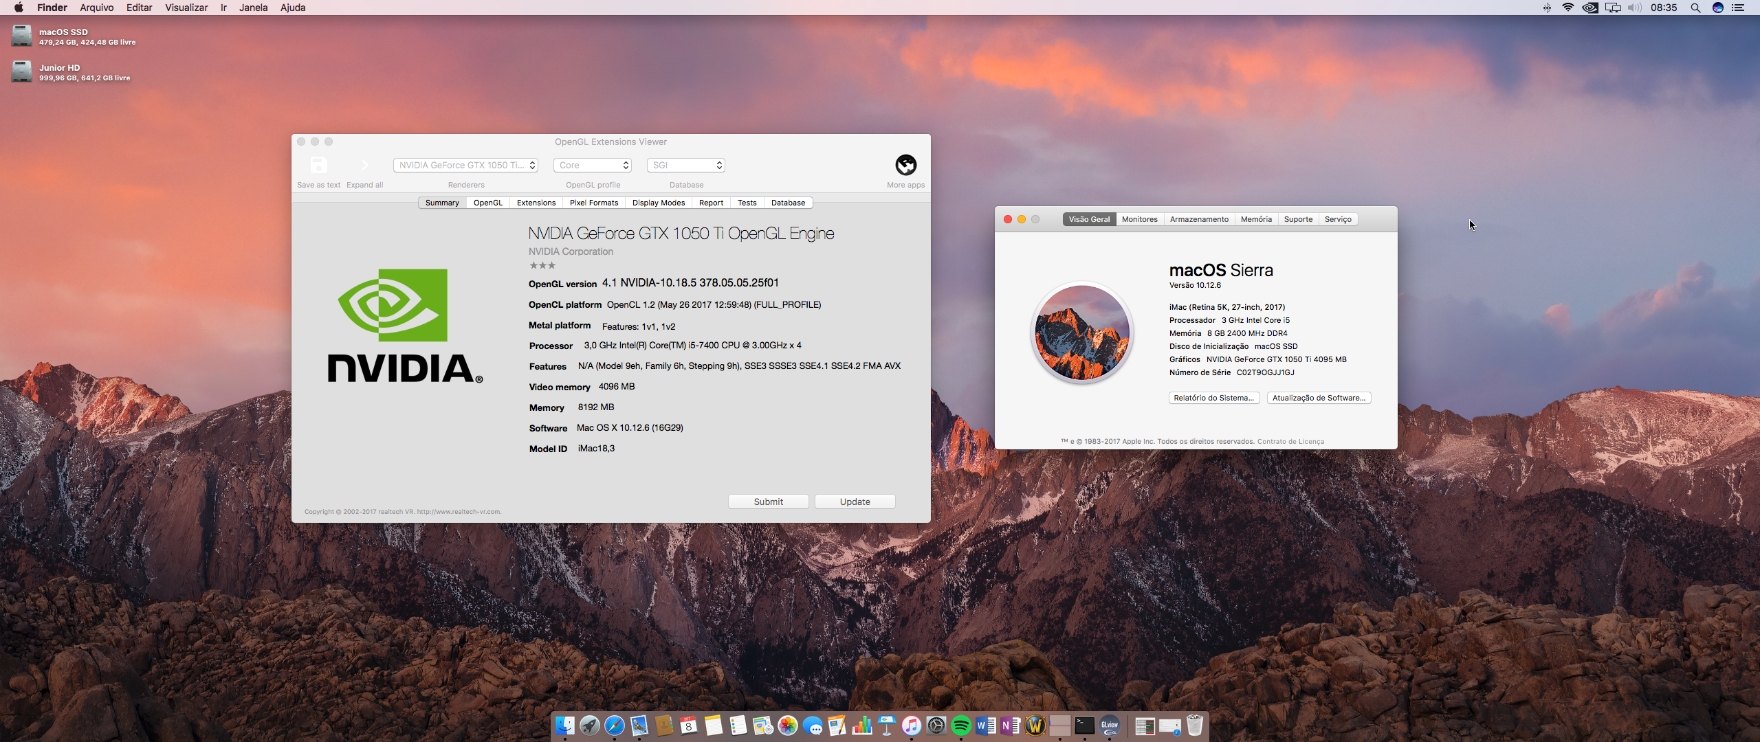Open Spotify in the Dock
Screen dimensions: 1760x742
(x=961, y=726)
